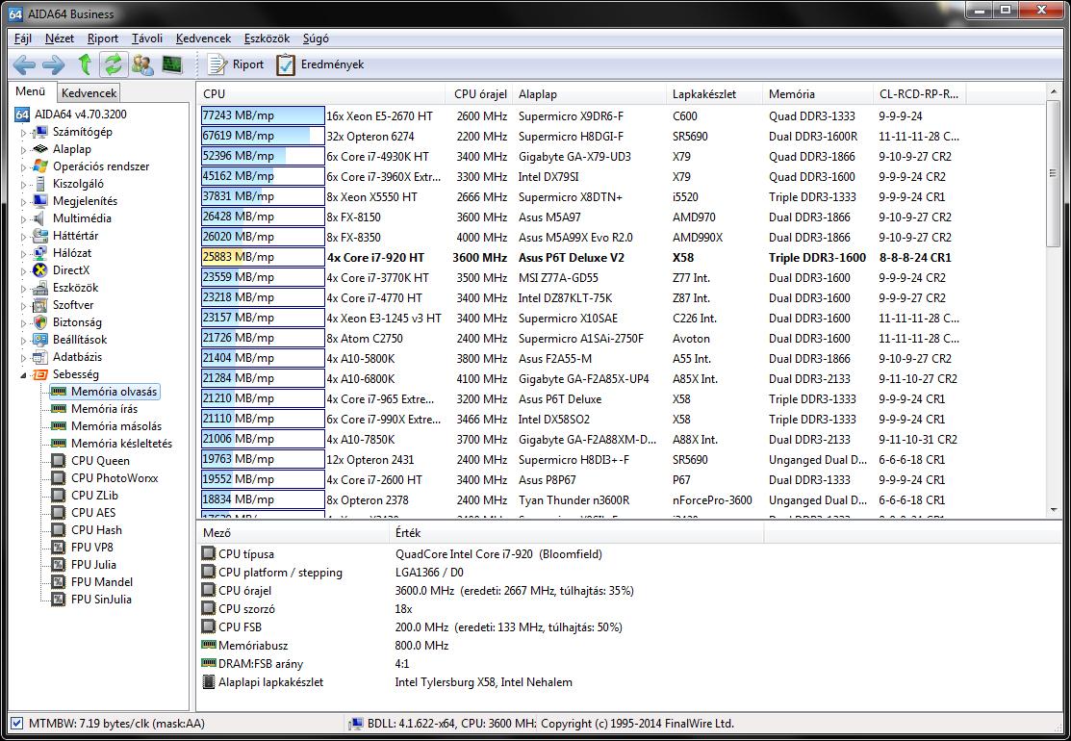Viewport: 1071px width, 741px height.
Task: Collapse the Sebesség tree node arrow
Action: 24,375
